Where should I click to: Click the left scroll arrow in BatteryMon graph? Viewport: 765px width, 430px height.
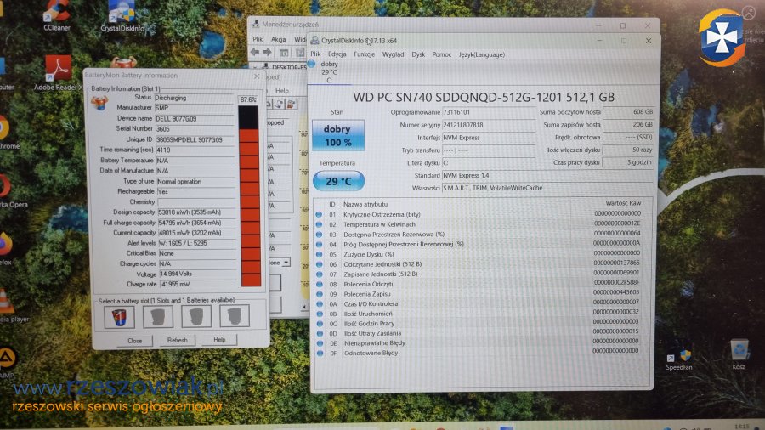pyautogui.click(x=304, y=307)
